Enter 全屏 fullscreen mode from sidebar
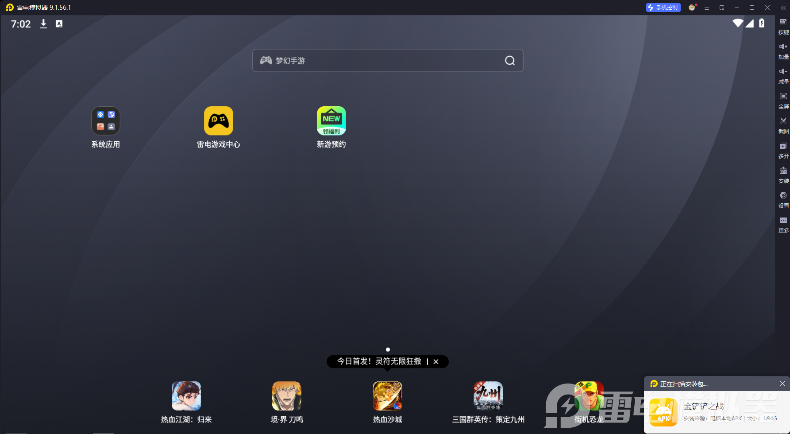Viewport: 790px width, 434px height. (x=783, y=101)
